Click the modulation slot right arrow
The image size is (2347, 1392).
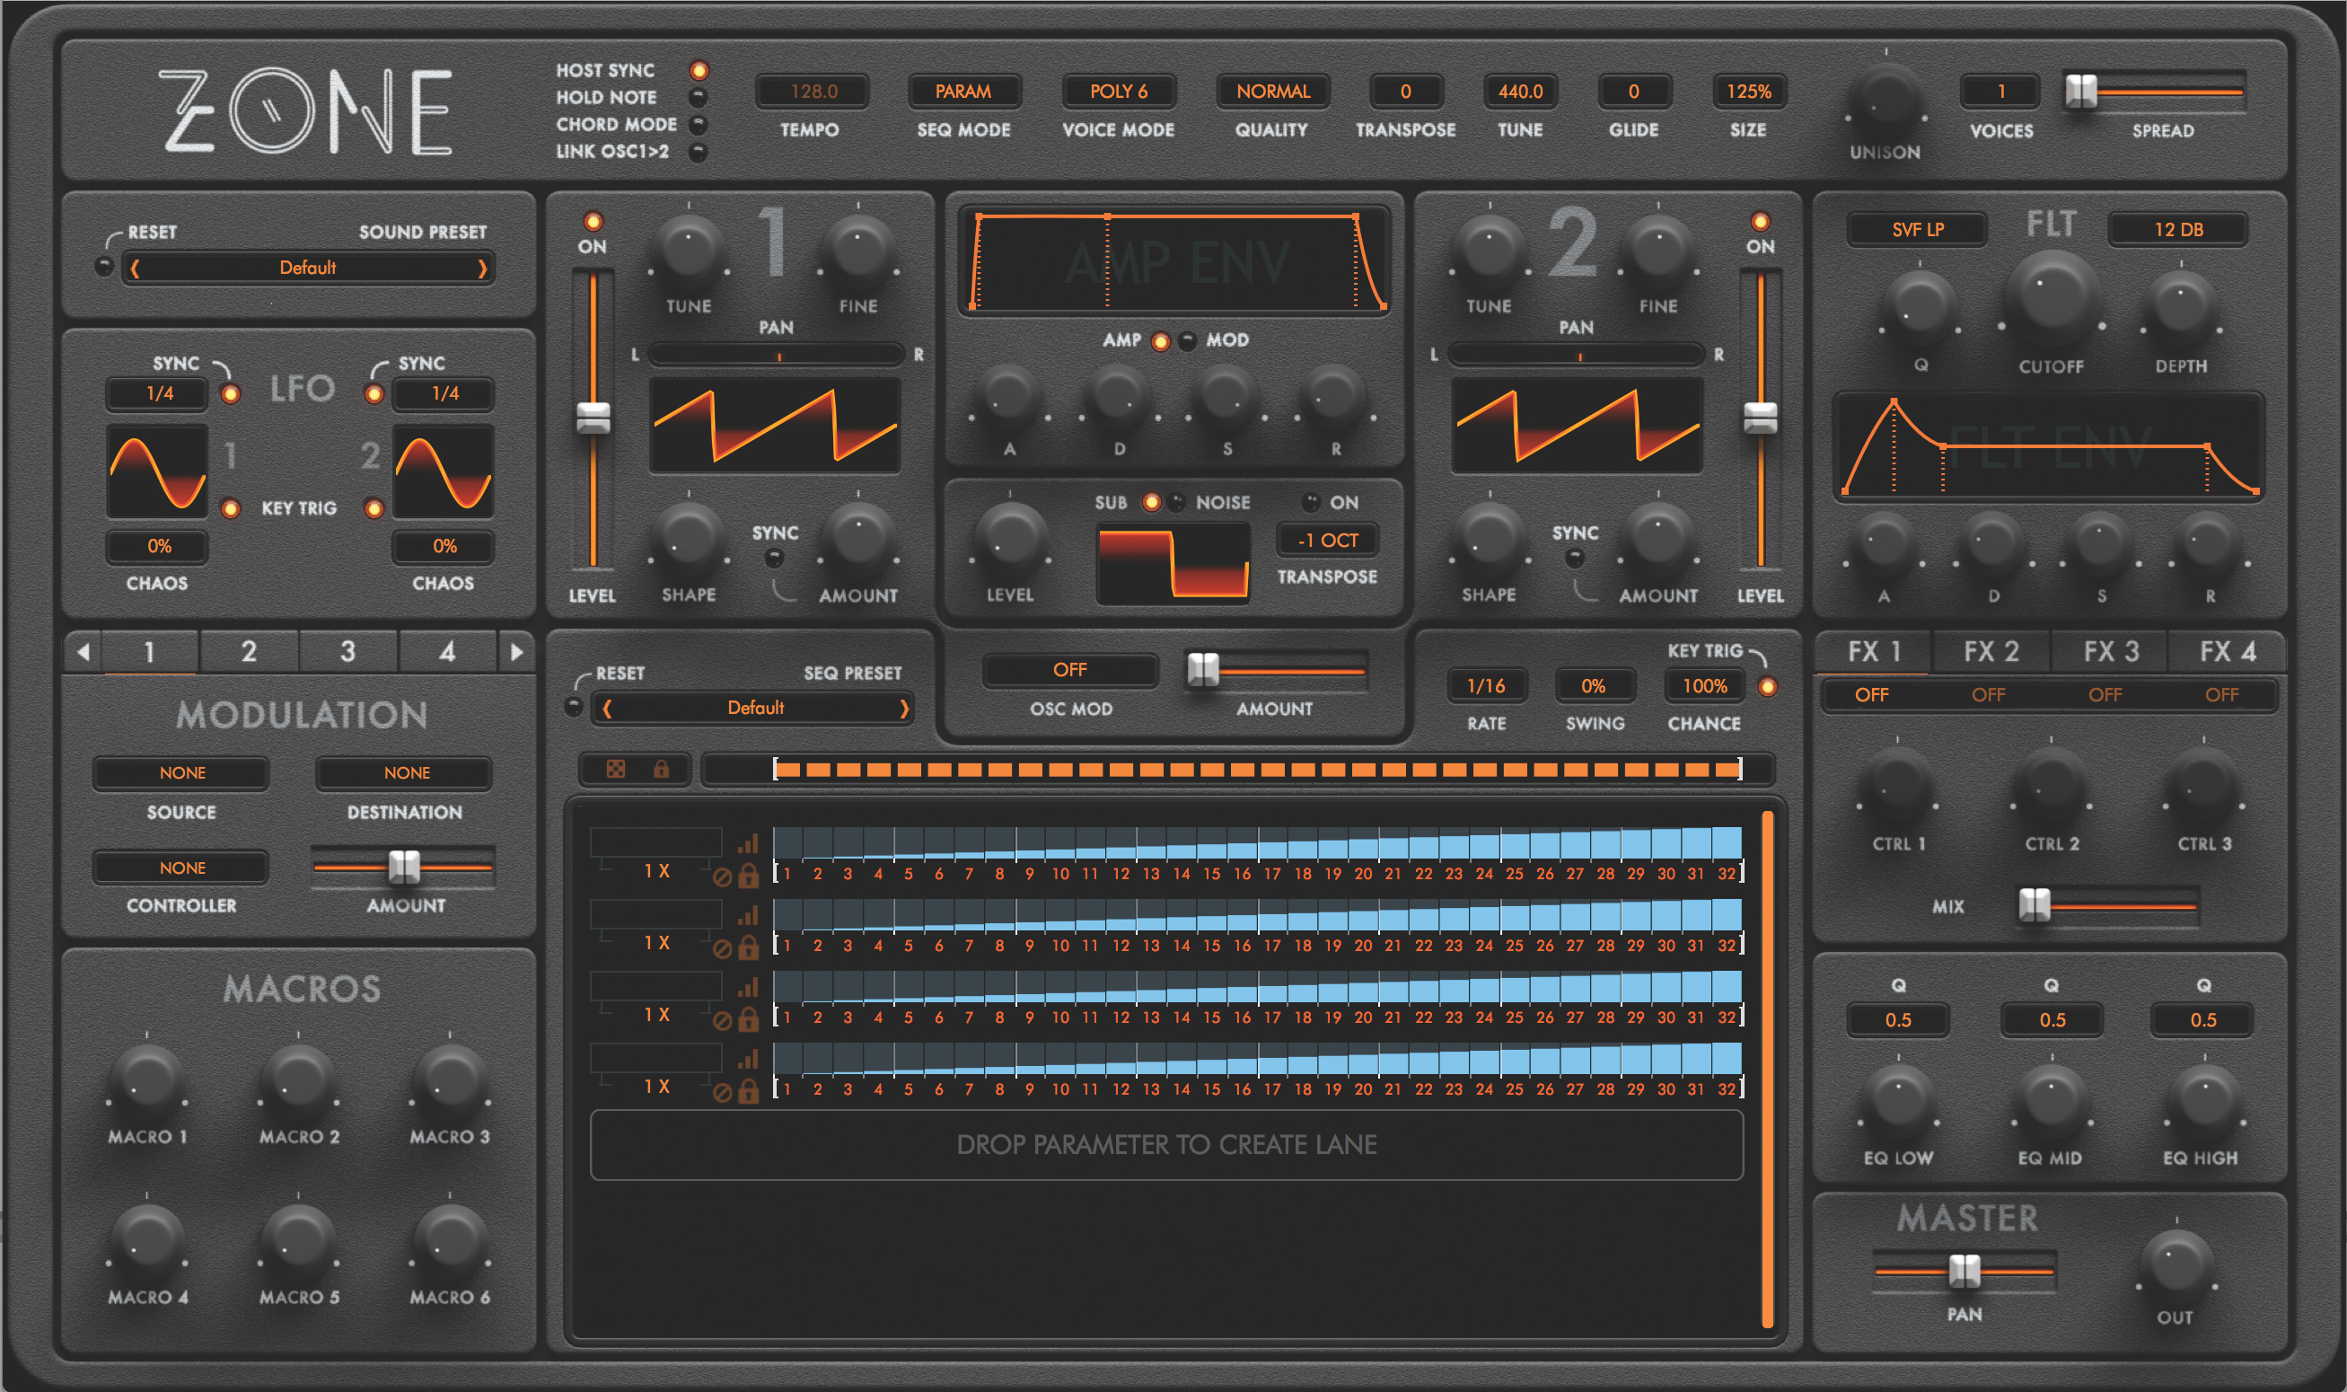pyautogui.click(x=515, y=651)
